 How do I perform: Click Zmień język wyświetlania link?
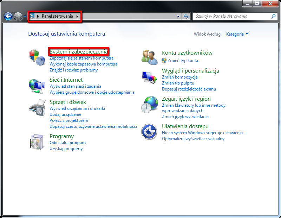pyautogui.click(x=185, y=117)
